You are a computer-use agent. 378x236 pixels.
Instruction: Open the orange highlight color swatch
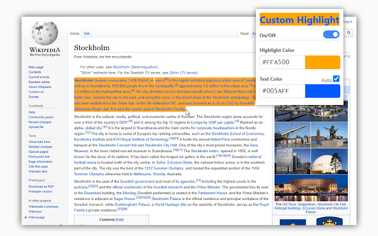coord(322,62)
